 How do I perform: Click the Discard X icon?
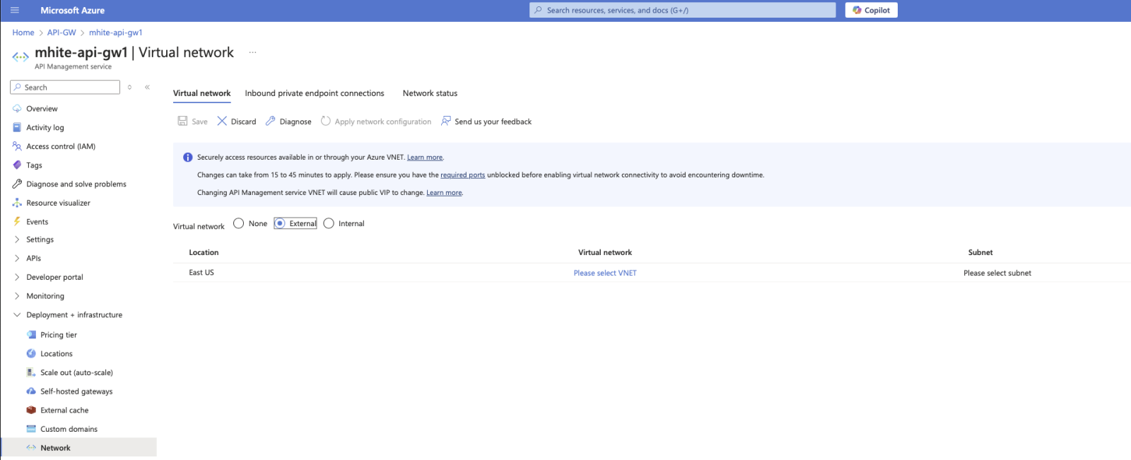tap(222, 122)
